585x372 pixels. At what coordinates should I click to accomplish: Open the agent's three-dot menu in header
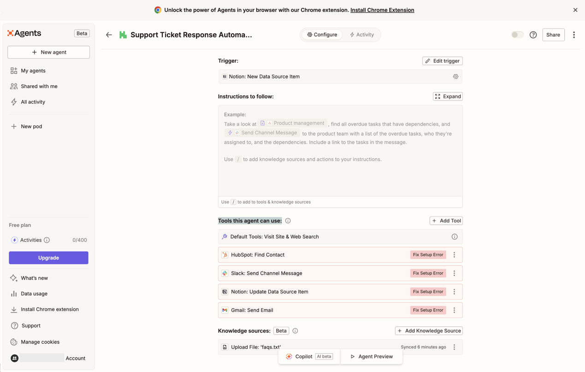pyautogui.click(x=573, y=35)
